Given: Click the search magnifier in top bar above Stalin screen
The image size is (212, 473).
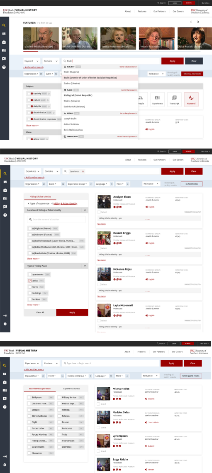Looking at the screenshot, I should 158,3.
